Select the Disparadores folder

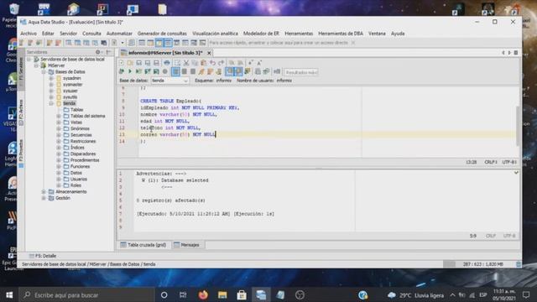(83, 154)
